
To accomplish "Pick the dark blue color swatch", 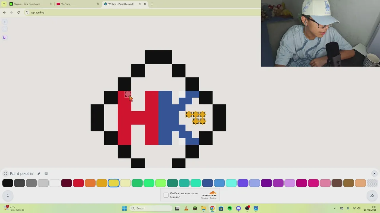I will (208, 183).
